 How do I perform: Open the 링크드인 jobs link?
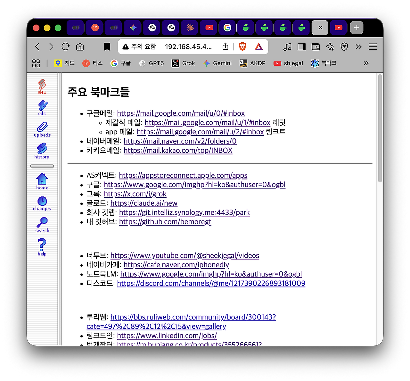tap(167, 336)
